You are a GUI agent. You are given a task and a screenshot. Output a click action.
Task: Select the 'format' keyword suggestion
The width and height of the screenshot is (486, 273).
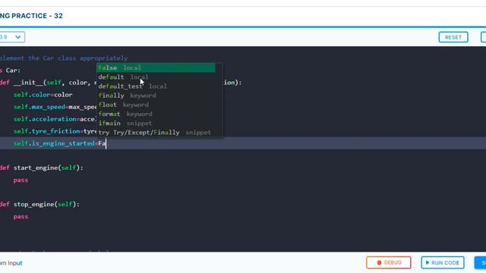point(156,114)
